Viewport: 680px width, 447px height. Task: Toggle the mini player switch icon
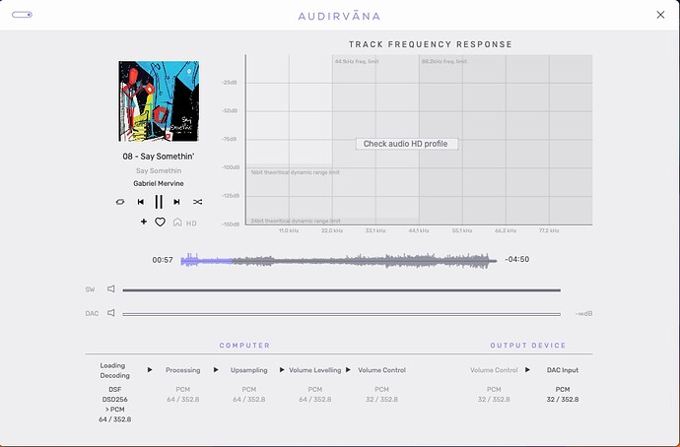[x=22, y=15]
